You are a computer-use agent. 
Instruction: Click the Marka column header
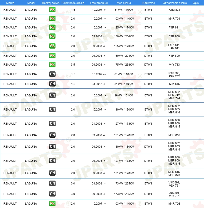click(10, 3)
